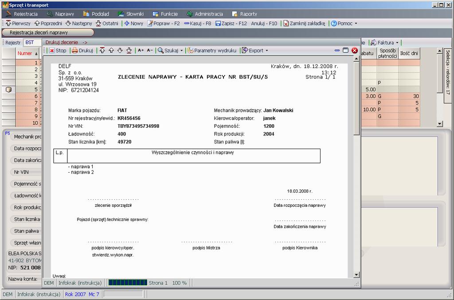Expand the Pomoc dropdown arrow
The height and width of the screenshot is (300, 454).
[x=356, y=23]
